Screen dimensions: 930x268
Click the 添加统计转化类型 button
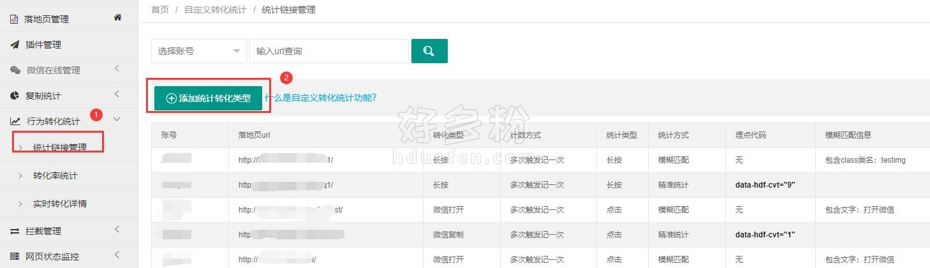tap(208, 98)
